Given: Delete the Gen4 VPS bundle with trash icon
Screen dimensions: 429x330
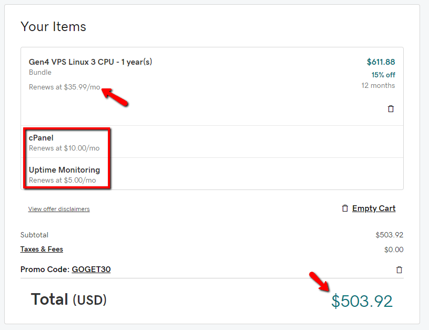Looking at the screenshot, I should tap(391, 109).
